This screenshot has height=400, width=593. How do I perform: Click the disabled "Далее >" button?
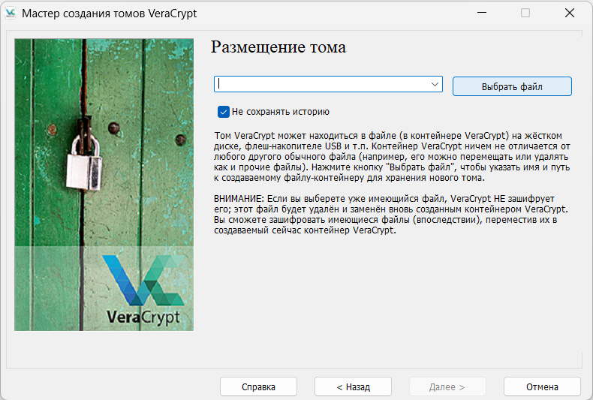coord(447,386)
